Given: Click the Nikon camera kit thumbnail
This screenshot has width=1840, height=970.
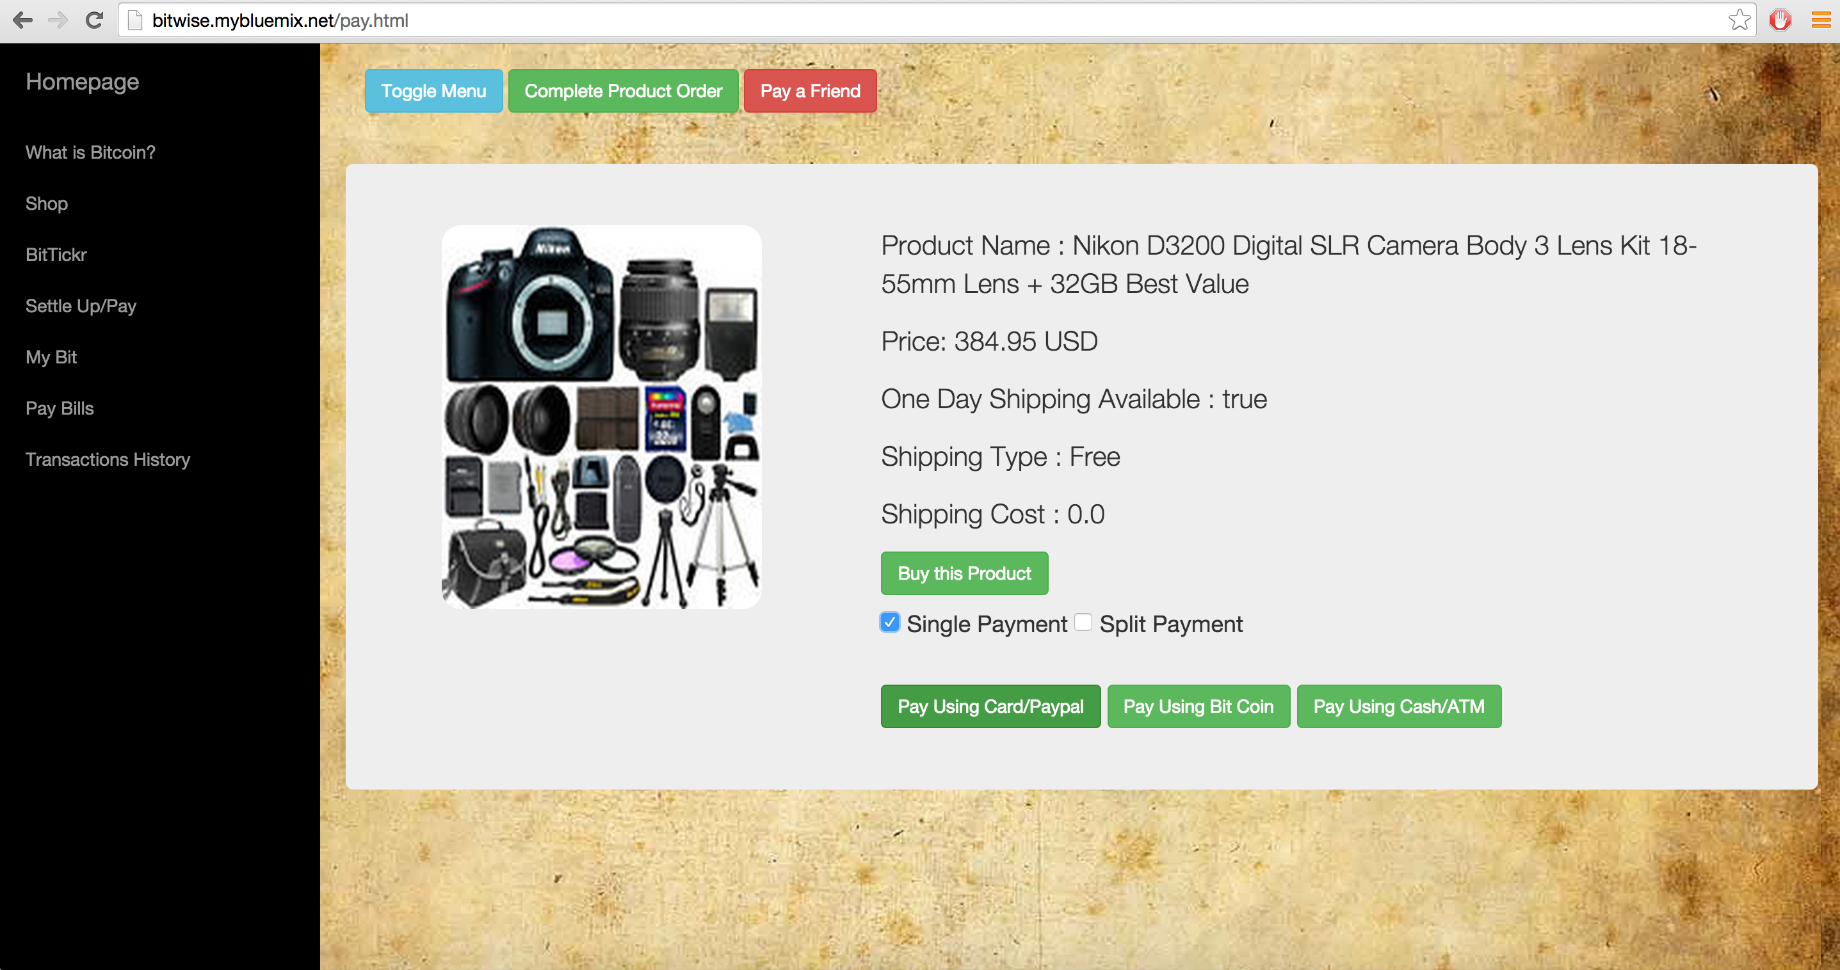Looking at the screenshot, I should point(601,417).
